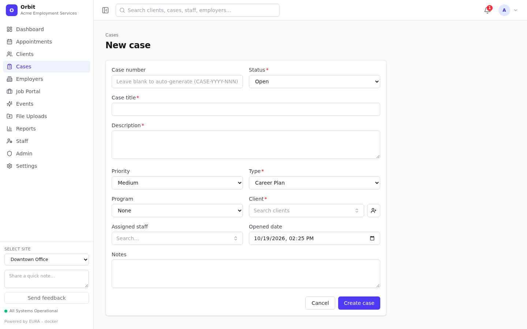
Task: Focus the Case title field
Action: [246, 109]
